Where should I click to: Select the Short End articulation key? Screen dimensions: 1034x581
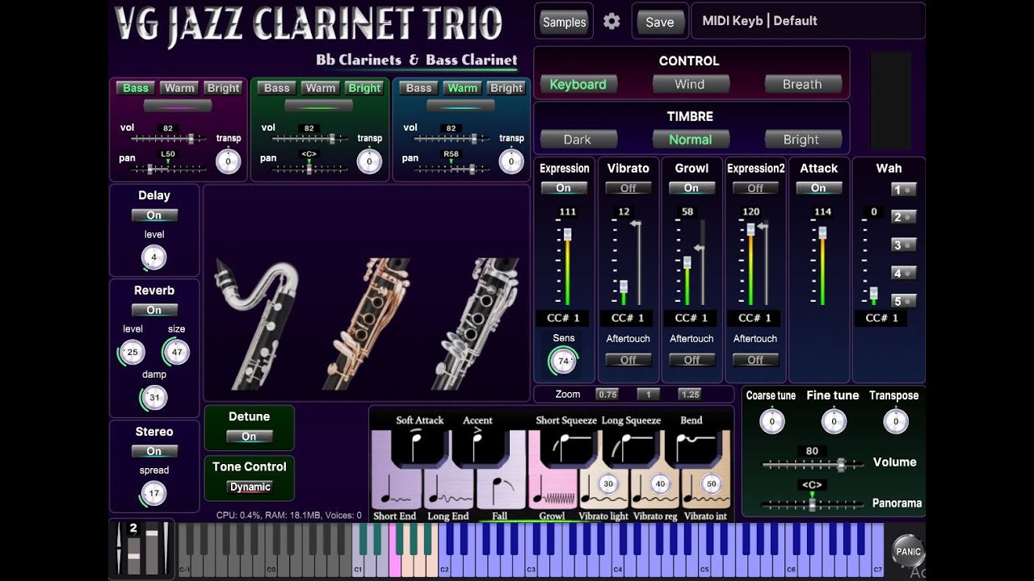[x=396, y=490]
